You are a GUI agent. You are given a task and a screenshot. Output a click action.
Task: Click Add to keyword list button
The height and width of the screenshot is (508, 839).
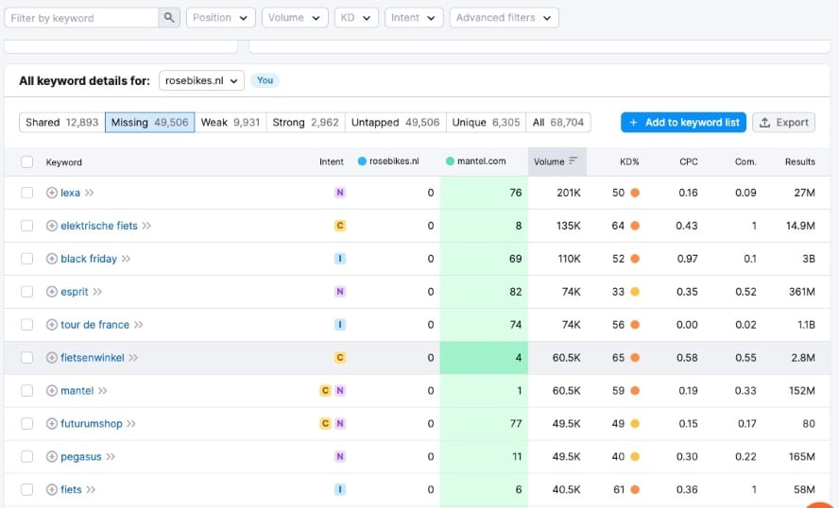click(683, 123)
